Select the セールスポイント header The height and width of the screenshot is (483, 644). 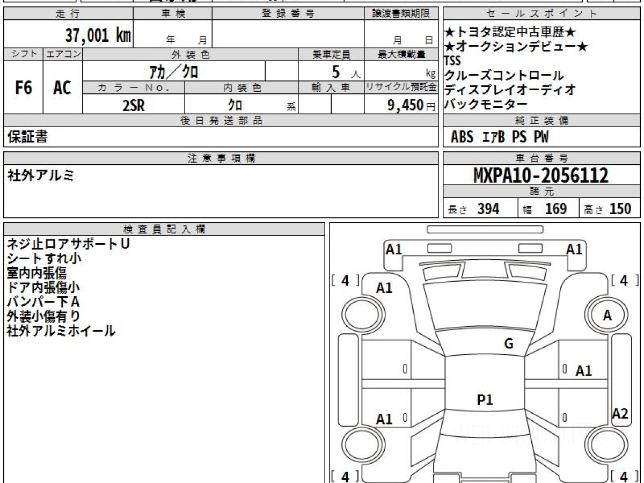click(x=542, y=14)
